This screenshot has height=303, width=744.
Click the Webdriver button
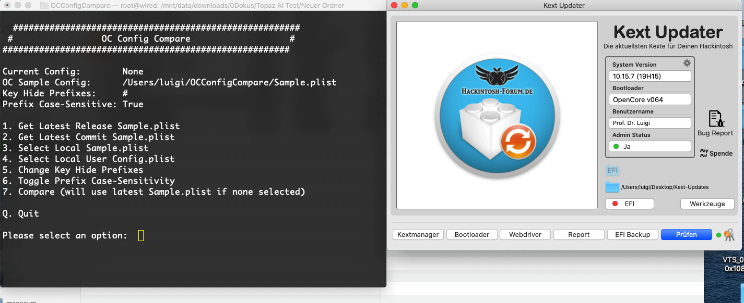coord(525,234)
